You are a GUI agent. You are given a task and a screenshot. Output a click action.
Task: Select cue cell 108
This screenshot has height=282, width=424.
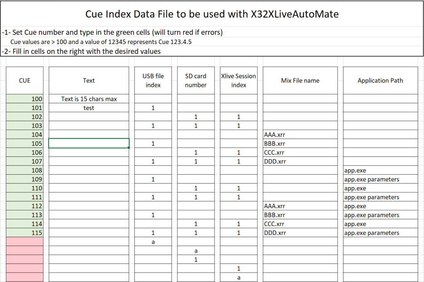click(24, 170)
